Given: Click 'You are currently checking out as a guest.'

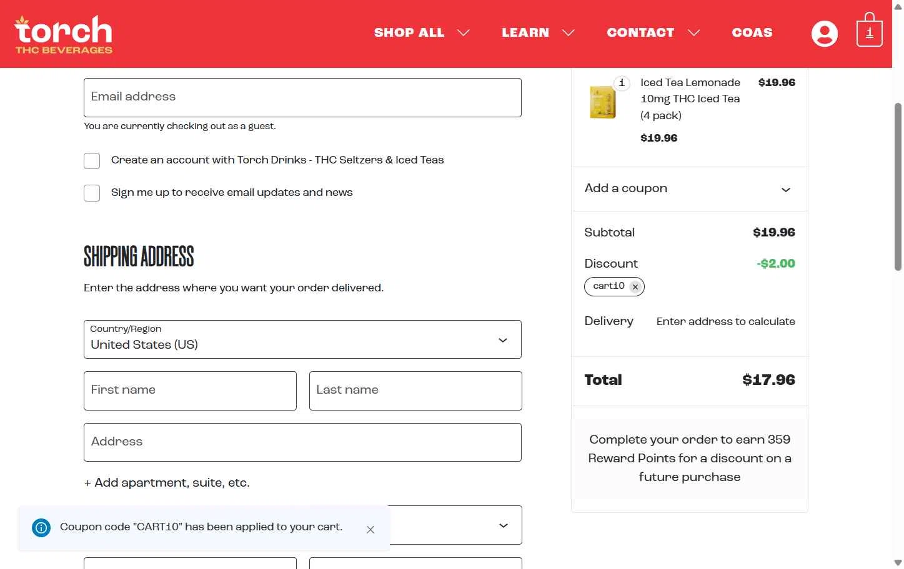Looking at the screenshot, I should 180,127.
